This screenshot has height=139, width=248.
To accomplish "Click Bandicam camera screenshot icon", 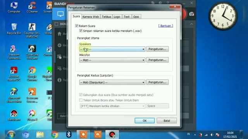I will pyautogui.click(x=191, y=14).
